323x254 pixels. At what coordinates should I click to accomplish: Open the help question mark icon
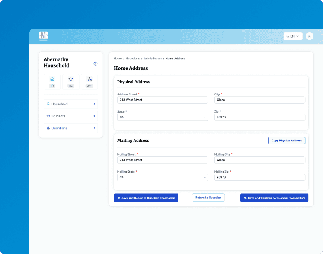(96, 63)
